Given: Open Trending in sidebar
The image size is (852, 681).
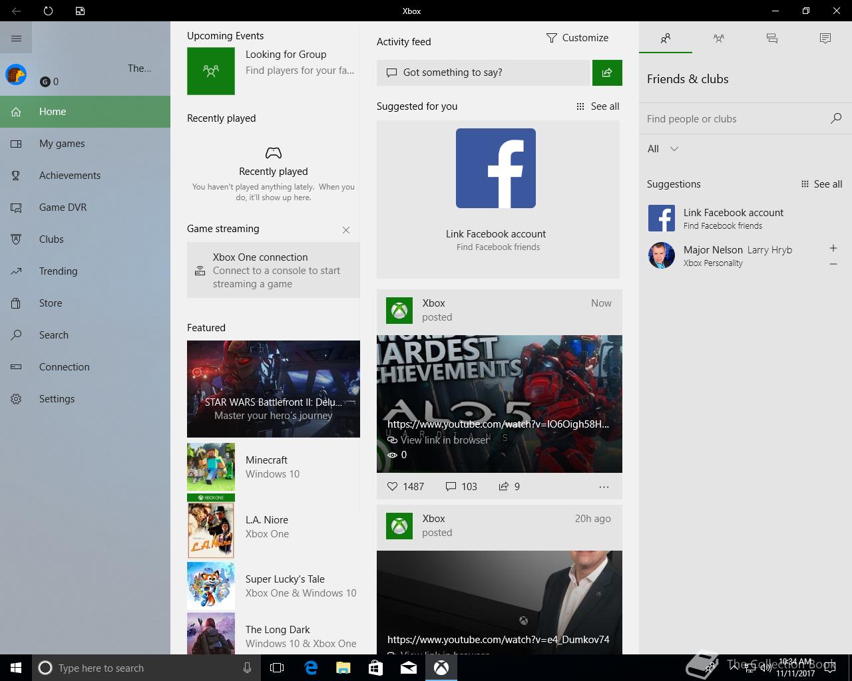Looking at the screenshot, I should 85,271.
